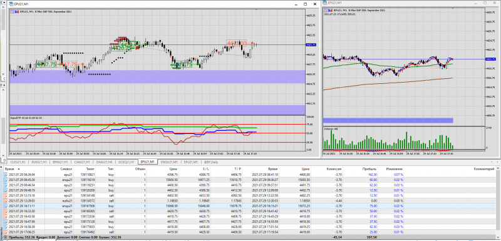This screenshot has width=501, height=241.
Task: Click the purple shaded zone in left chart
Action: [x=158, y=76]
